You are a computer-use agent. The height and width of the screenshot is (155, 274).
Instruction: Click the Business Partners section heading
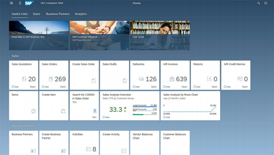pos(23,126)
